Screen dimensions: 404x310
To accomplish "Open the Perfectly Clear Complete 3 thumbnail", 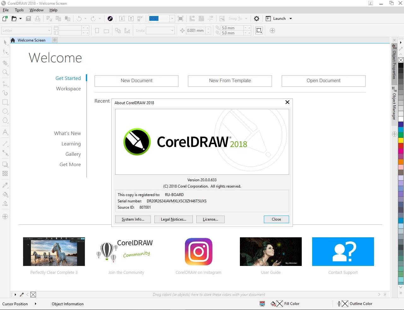I will [x=54, y=252].
